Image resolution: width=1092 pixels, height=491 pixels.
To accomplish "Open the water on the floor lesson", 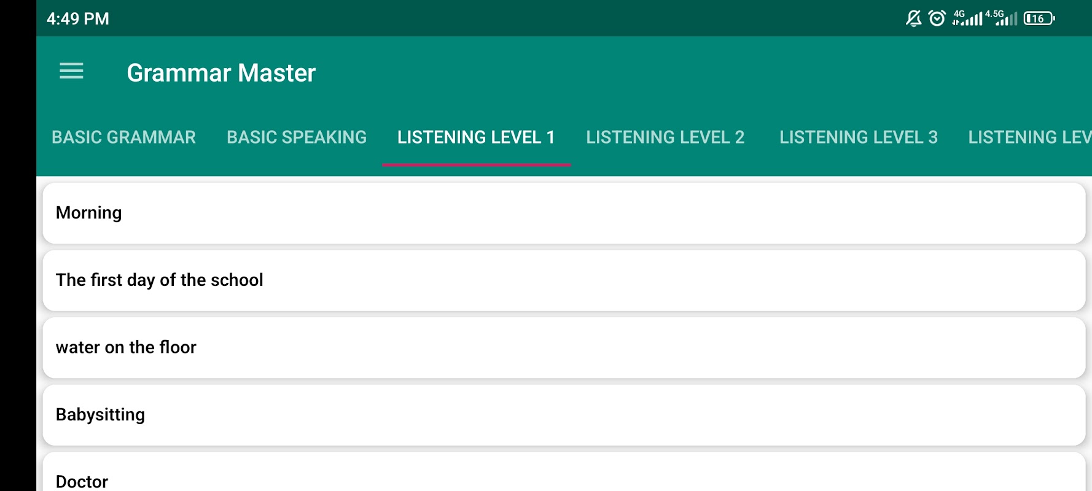I will [564, 348].
